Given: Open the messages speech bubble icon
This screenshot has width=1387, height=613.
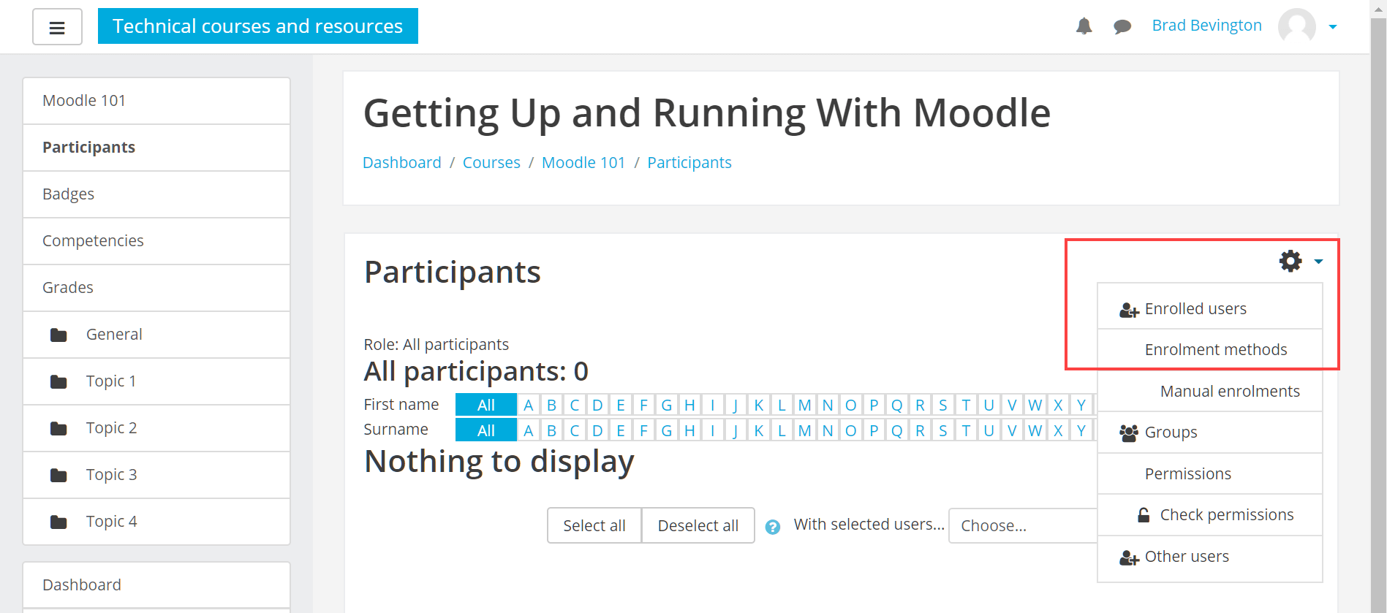Looking at the screenshot, I should coord(1122,27).
